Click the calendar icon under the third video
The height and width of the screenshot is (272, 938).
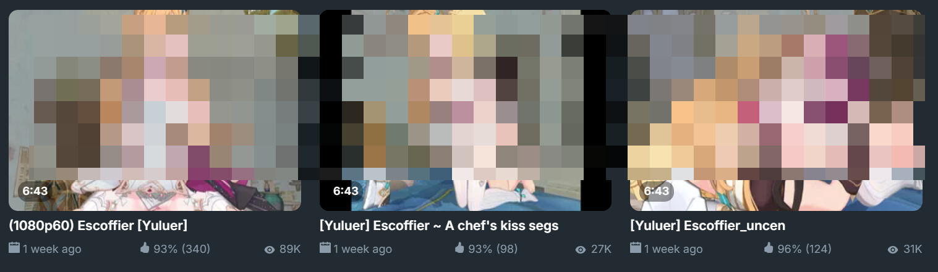pos(636,249)
